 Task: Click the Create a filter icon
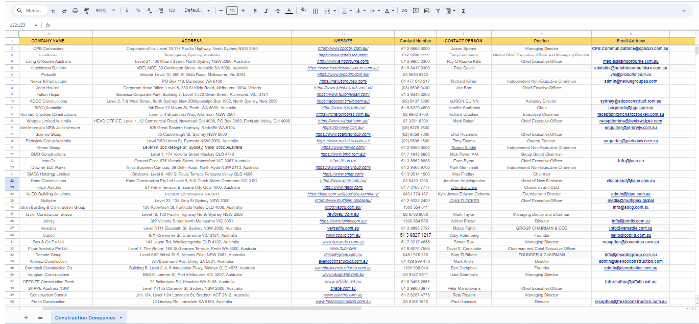438,10
